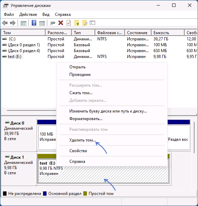Click the Forward arrow toolbar icon
Screen dimensions: 198x206
13,23
